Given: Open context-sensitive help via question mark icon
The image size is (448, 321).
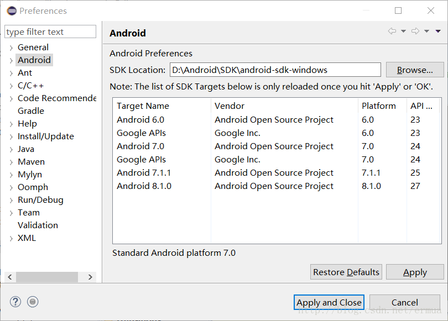Looking at the screenshot, I should (x=15, y=302).
